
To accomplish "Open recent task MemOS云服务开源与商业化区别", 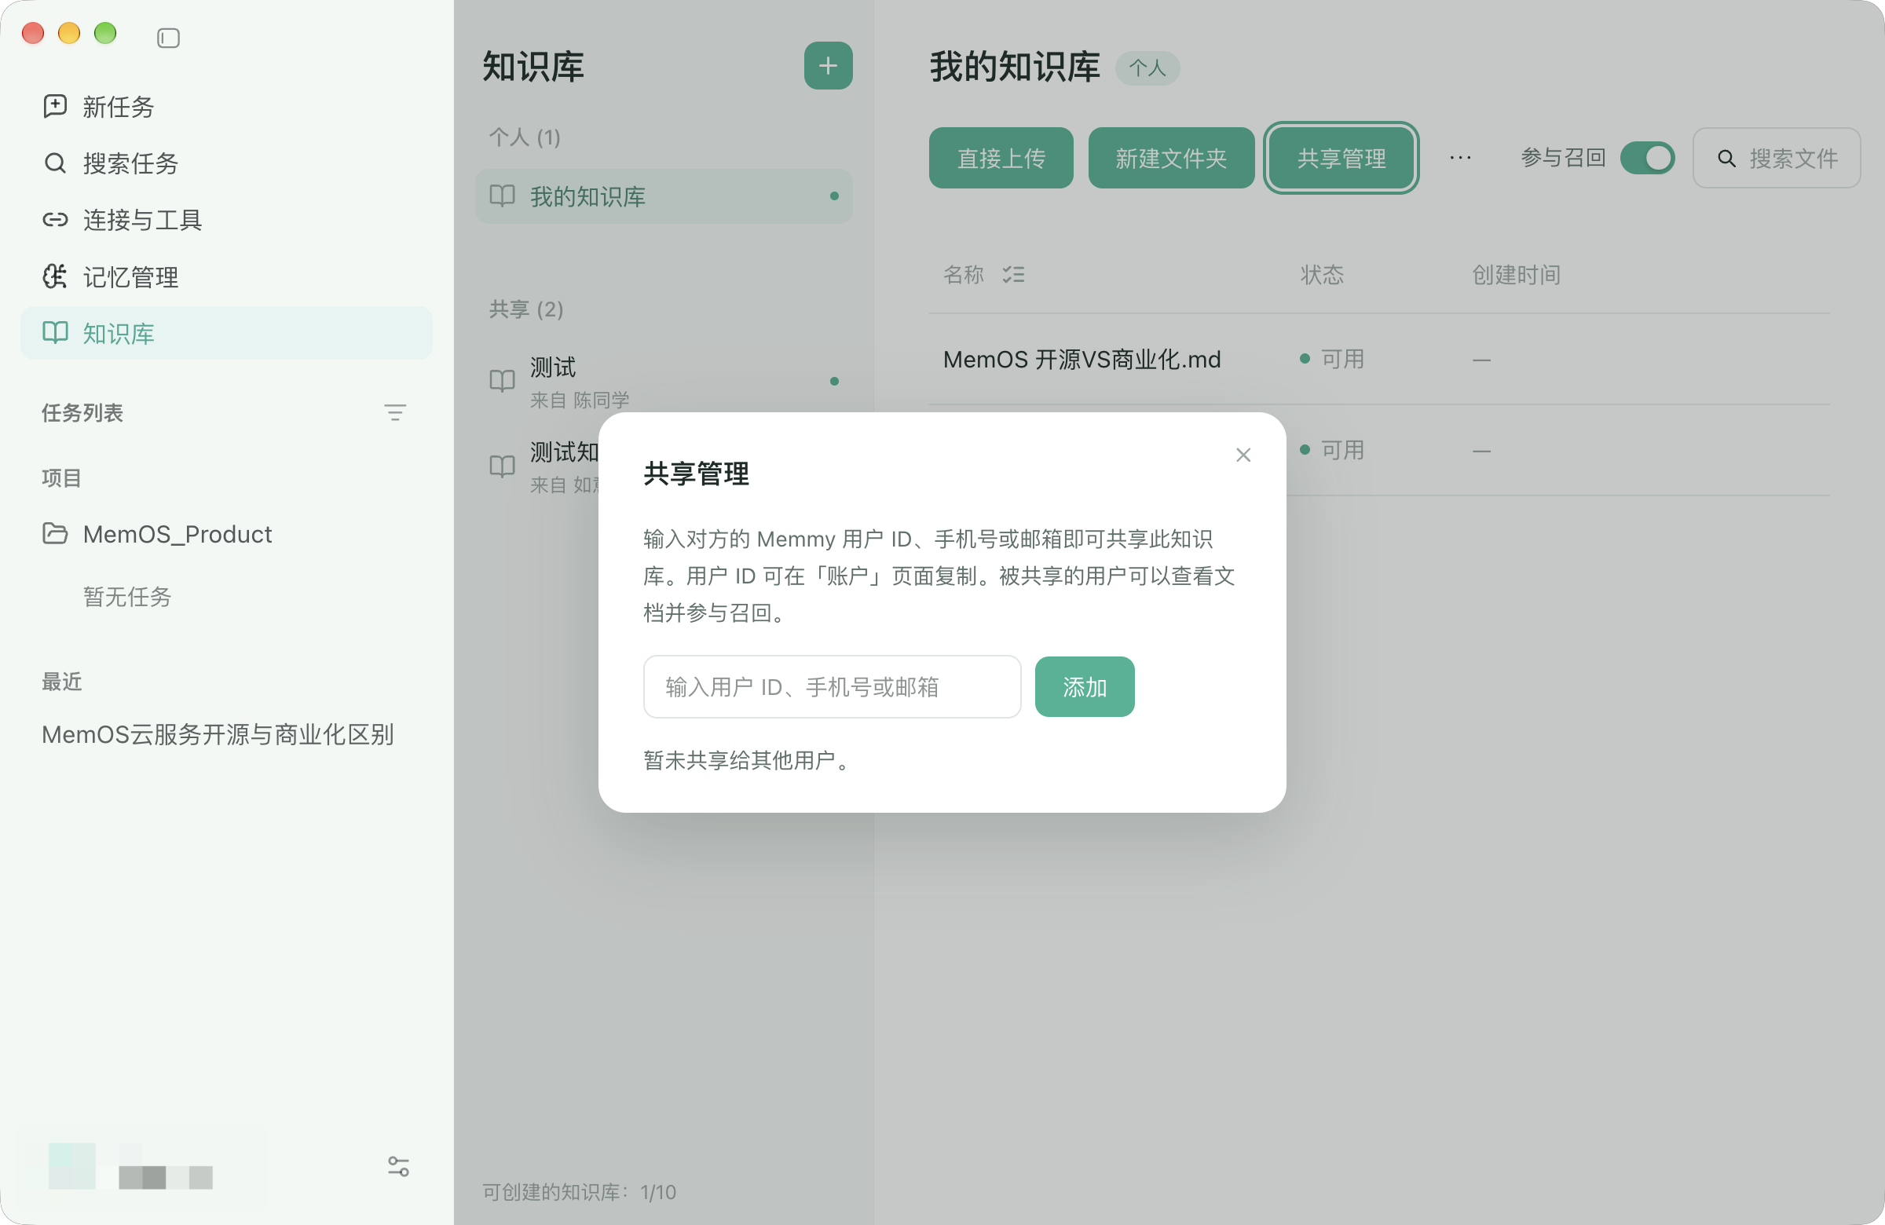I will 218,734.
